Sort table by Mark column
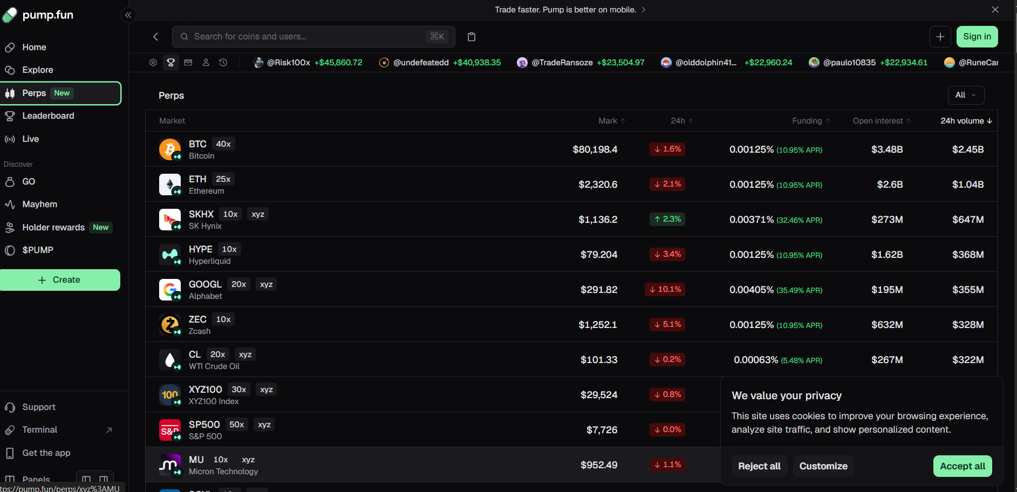The height and width of the screenshot is (492, 1017). [x=612, y=121]
